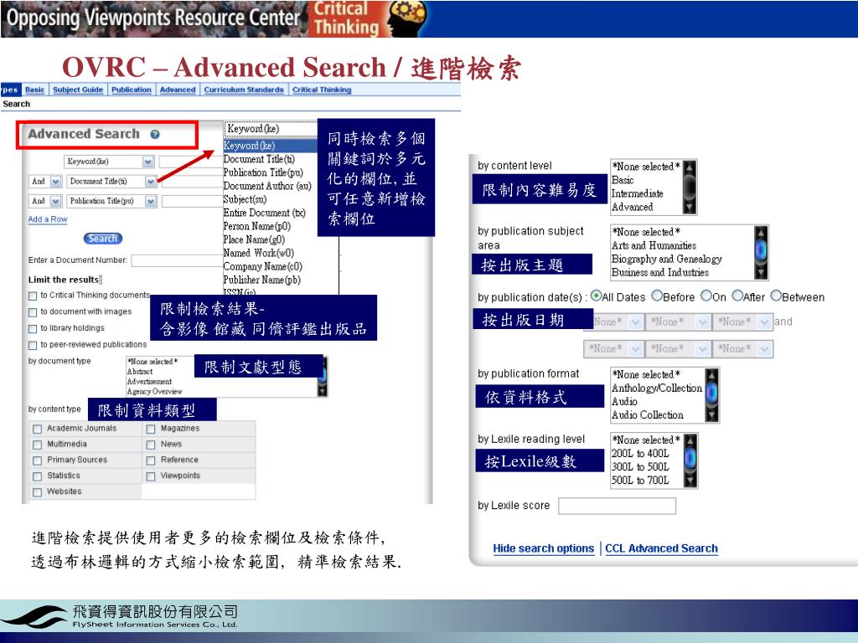The width and height of the screenshot is (858, 643).
Task: Tick the Viewpoints checkbox
Action: [151, 476]
